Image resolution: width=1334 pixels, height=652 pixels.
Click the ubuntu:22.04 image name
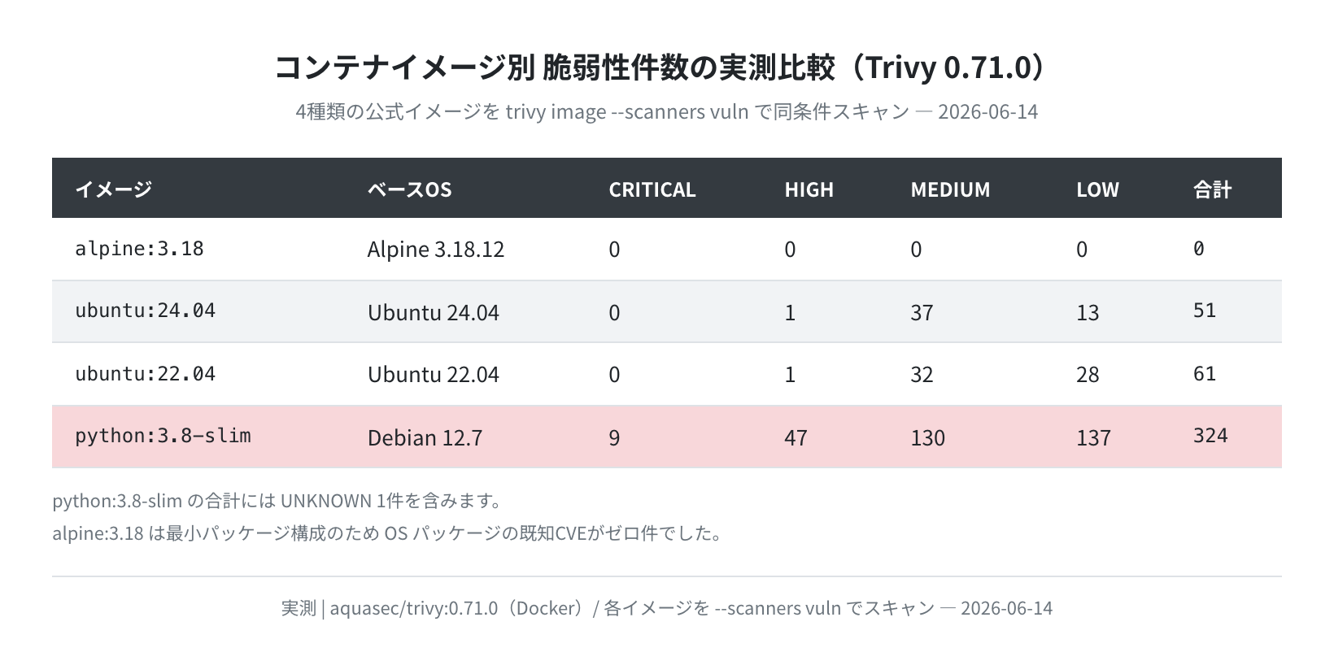point(145,374)
